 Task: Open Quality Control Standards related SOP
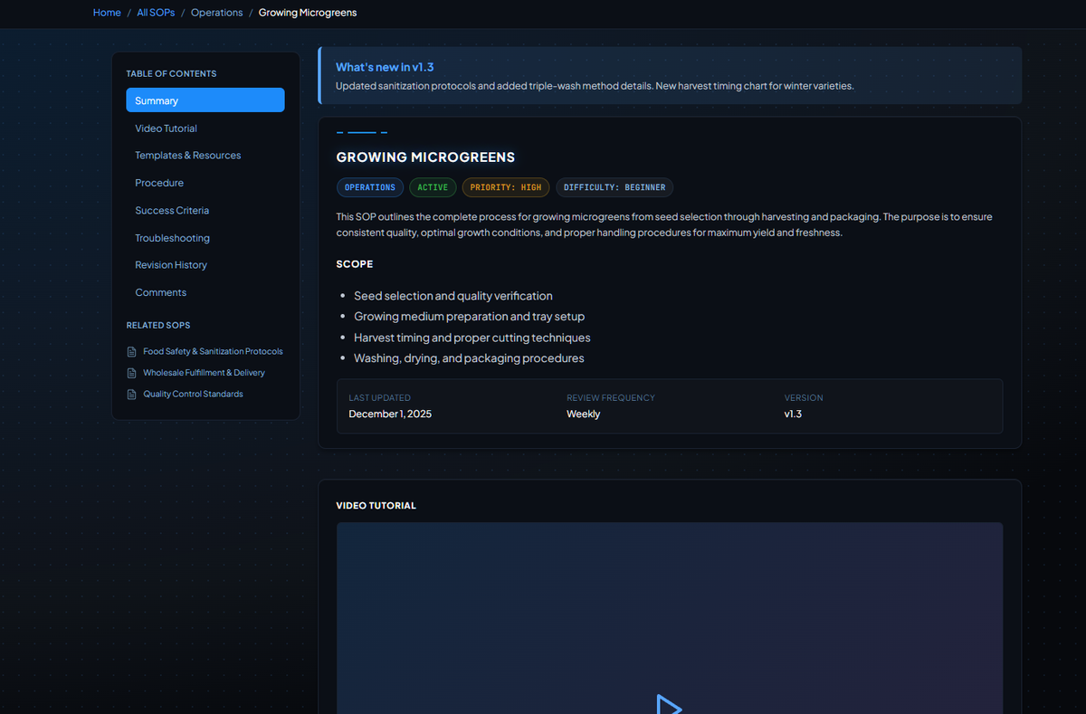point(193,395)
